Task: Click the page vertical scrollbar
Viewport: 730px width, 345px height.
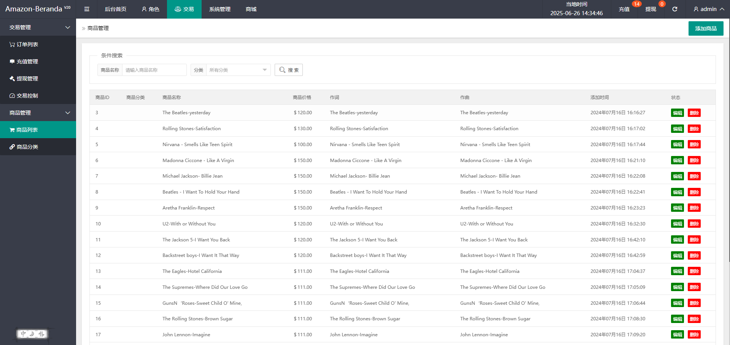Action: point(728,140)
